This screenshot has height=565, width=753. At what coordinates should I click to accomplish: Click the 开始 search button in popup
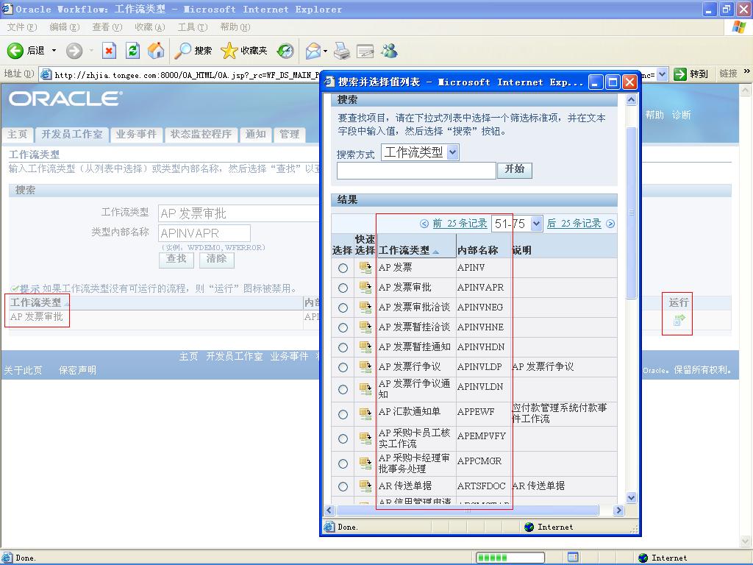[514, 170]
